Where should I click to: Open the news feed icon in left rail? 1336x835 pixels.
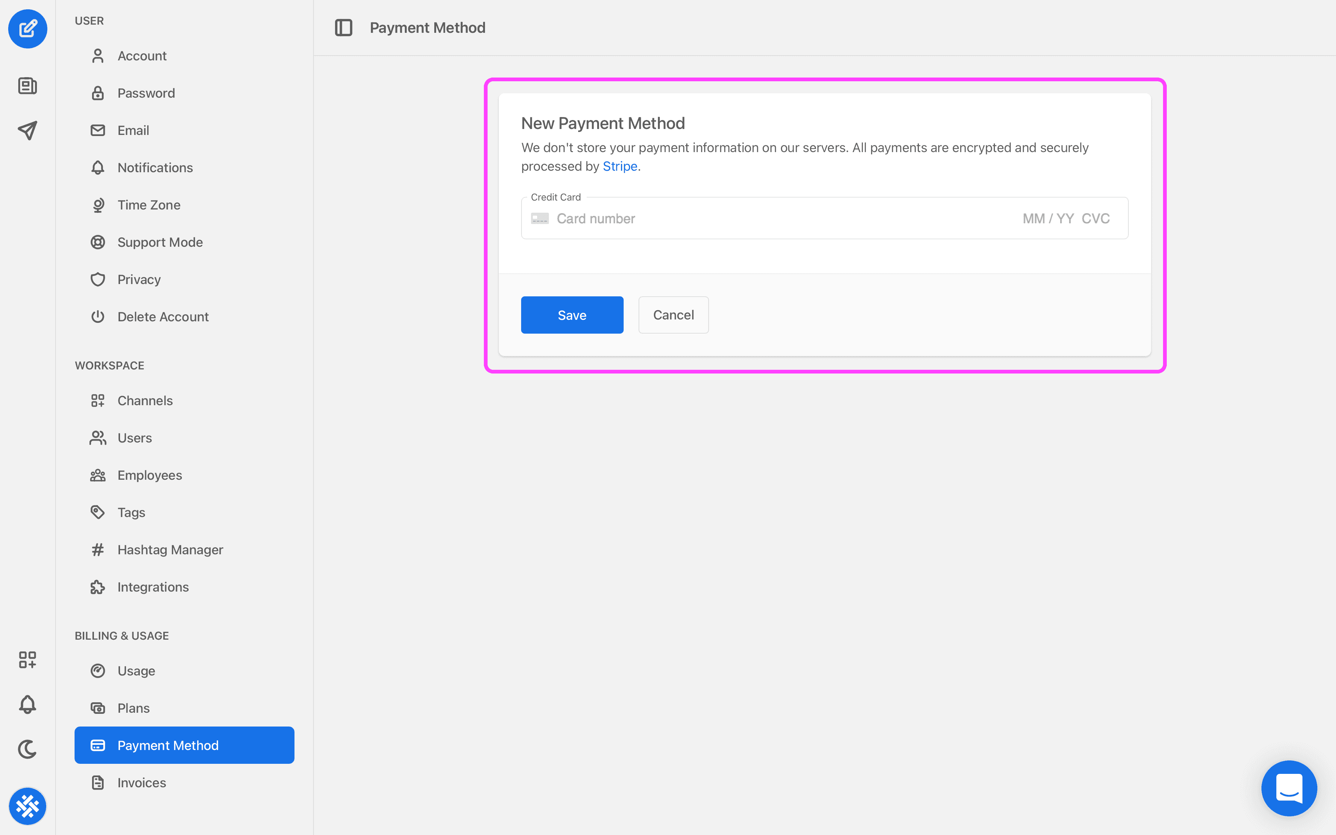tap(28, 86)
